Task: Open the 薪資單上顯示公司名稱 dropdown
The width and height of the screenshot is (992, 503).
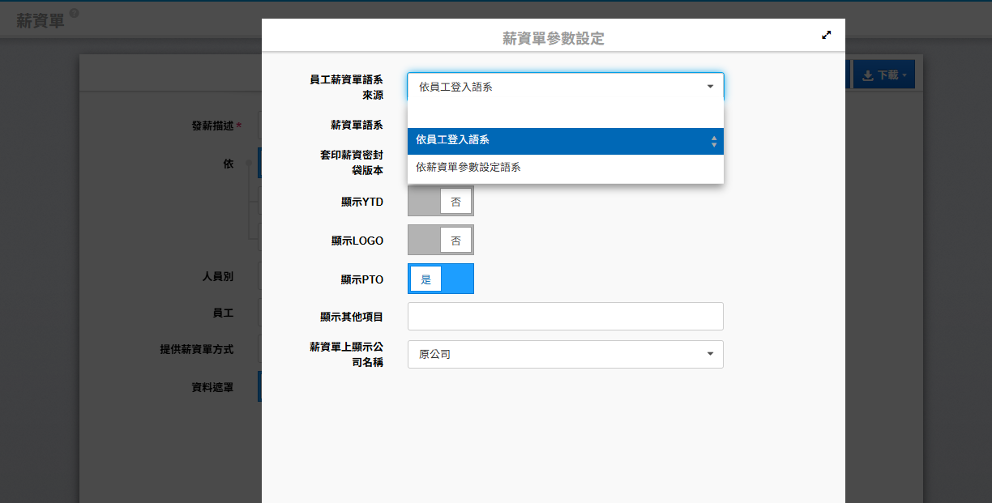Action: point(565,354)
